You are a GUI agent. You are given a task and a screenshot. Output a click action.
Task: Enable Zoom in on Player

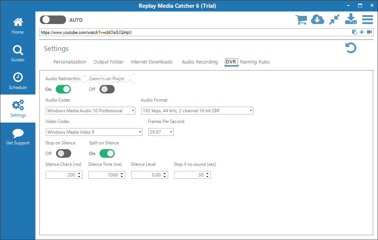(107, 89)
